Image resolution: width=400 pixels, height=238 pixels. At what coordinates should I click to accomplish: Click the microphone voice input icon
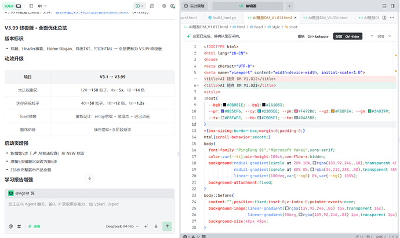coord(156,226)
